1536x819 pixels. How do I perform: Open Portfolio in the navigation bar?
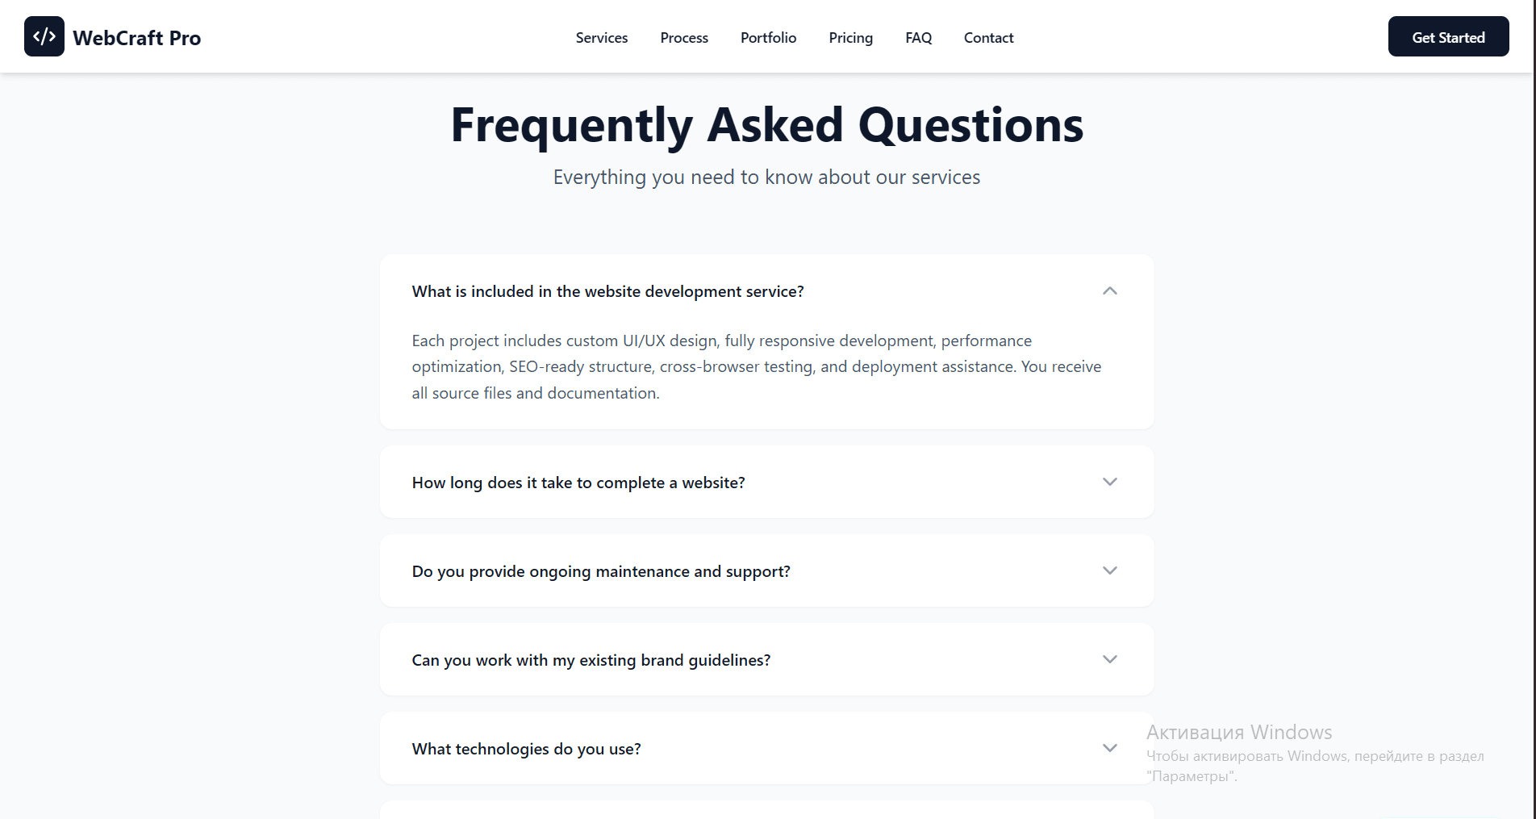[768, 38]
